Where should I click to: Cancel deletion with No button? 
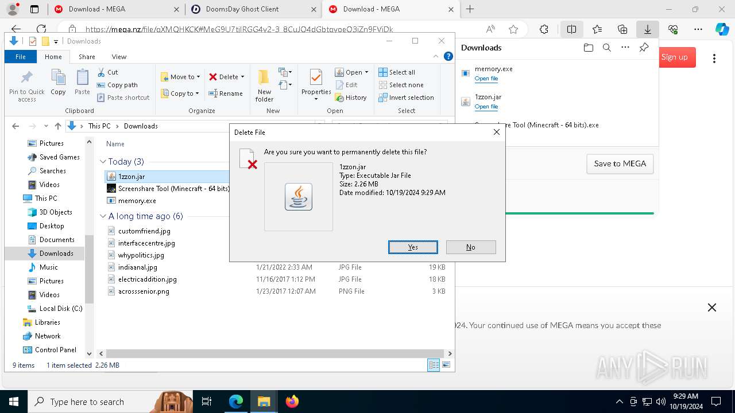[471, 247]
